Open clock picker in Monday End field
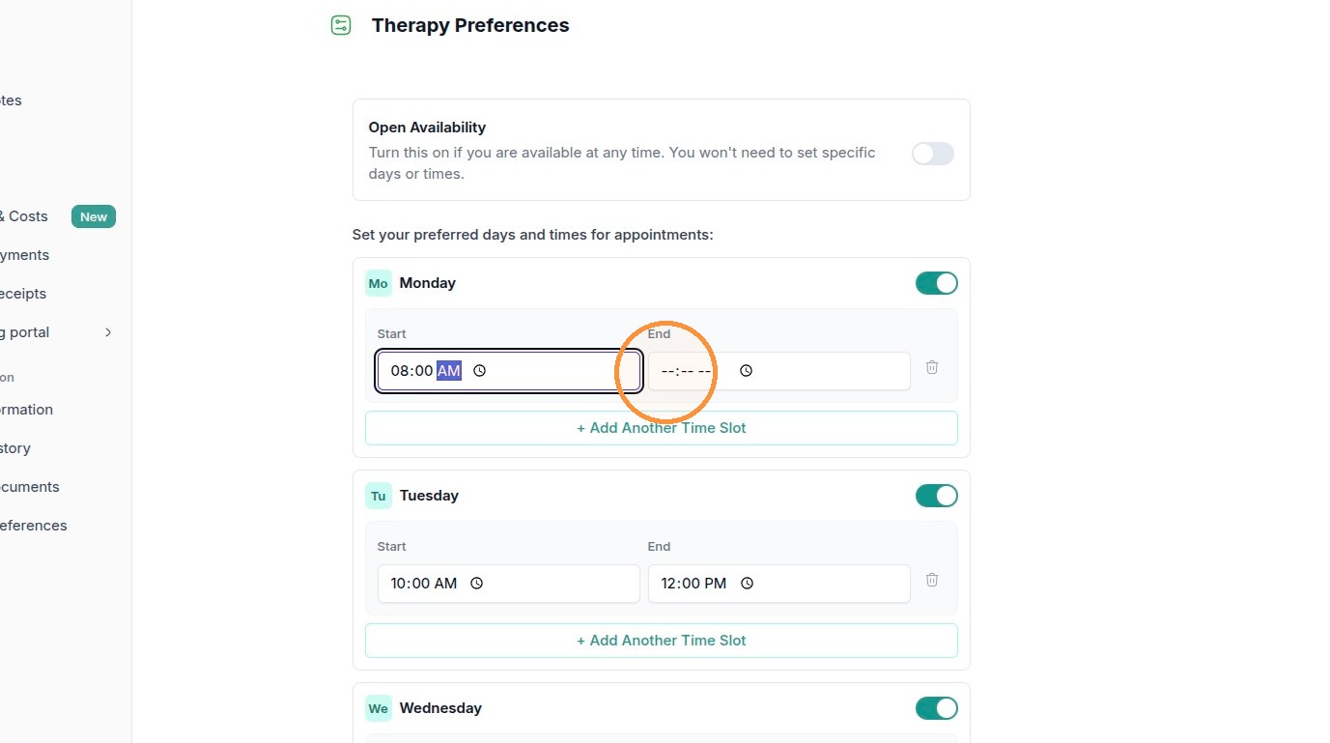This screenshot has height=743, width=1330. (x=746, y=371)
